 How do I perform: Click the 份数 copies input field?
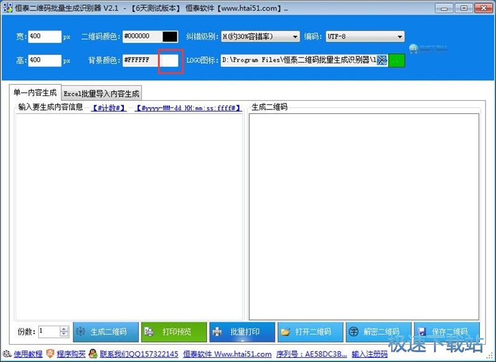click(x=49, y=332)
